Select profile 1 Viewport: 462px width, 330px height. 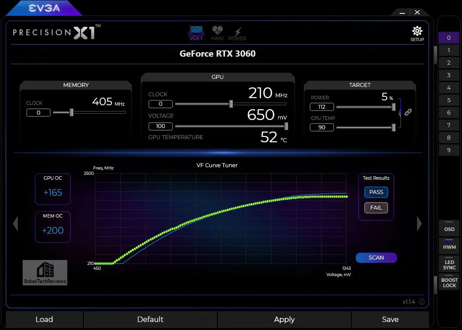pos(449,50)
